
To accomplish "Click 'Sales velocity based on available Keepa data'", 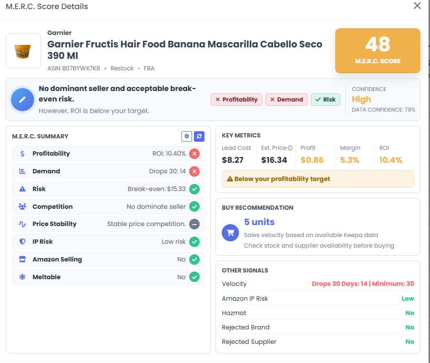I will tap(311, 235).
